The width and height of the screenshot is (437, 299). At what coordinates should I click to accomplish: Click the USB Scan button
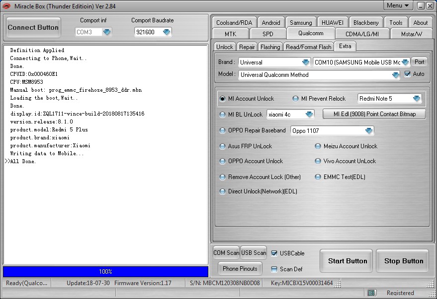tap(254, 252)
